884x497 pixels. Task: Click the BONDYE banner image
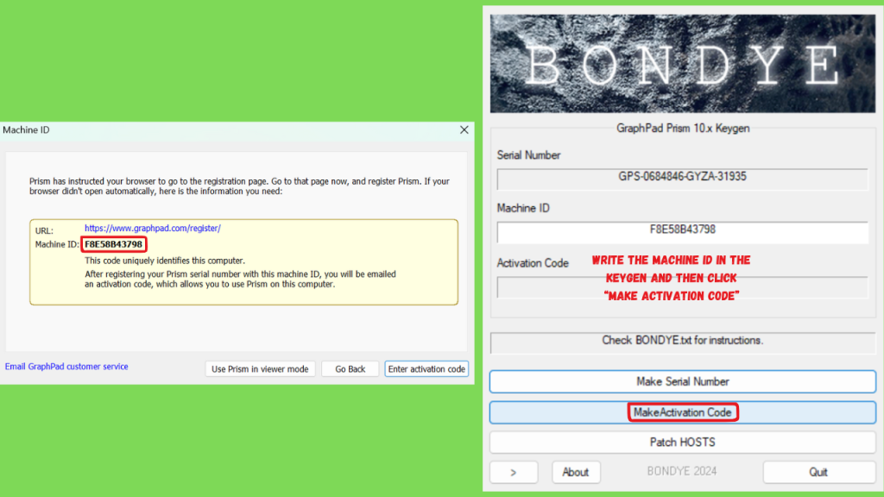[682, 63]
